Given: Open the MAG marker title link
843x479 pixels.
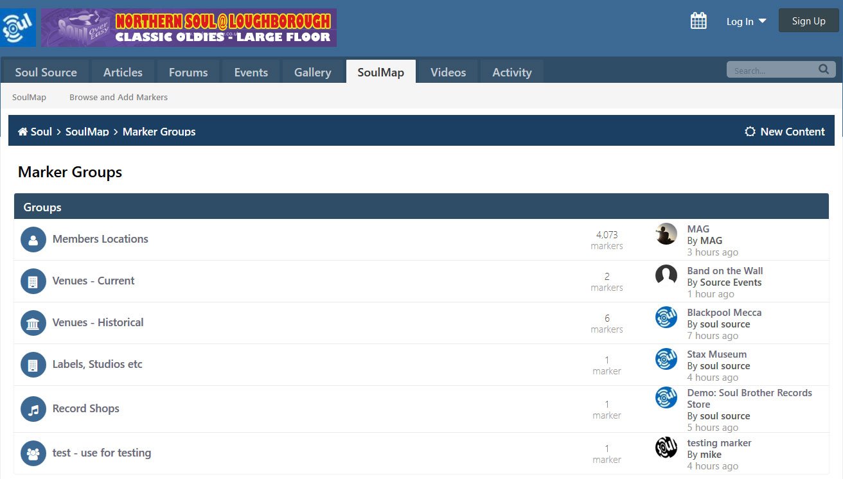Looking at the screenshot, I should 698,229.
